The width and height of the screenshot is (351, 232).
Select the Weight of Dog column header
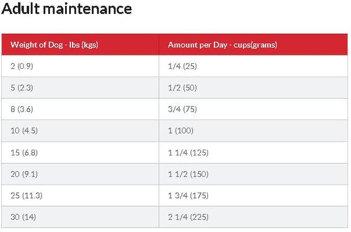coord(80,44)
